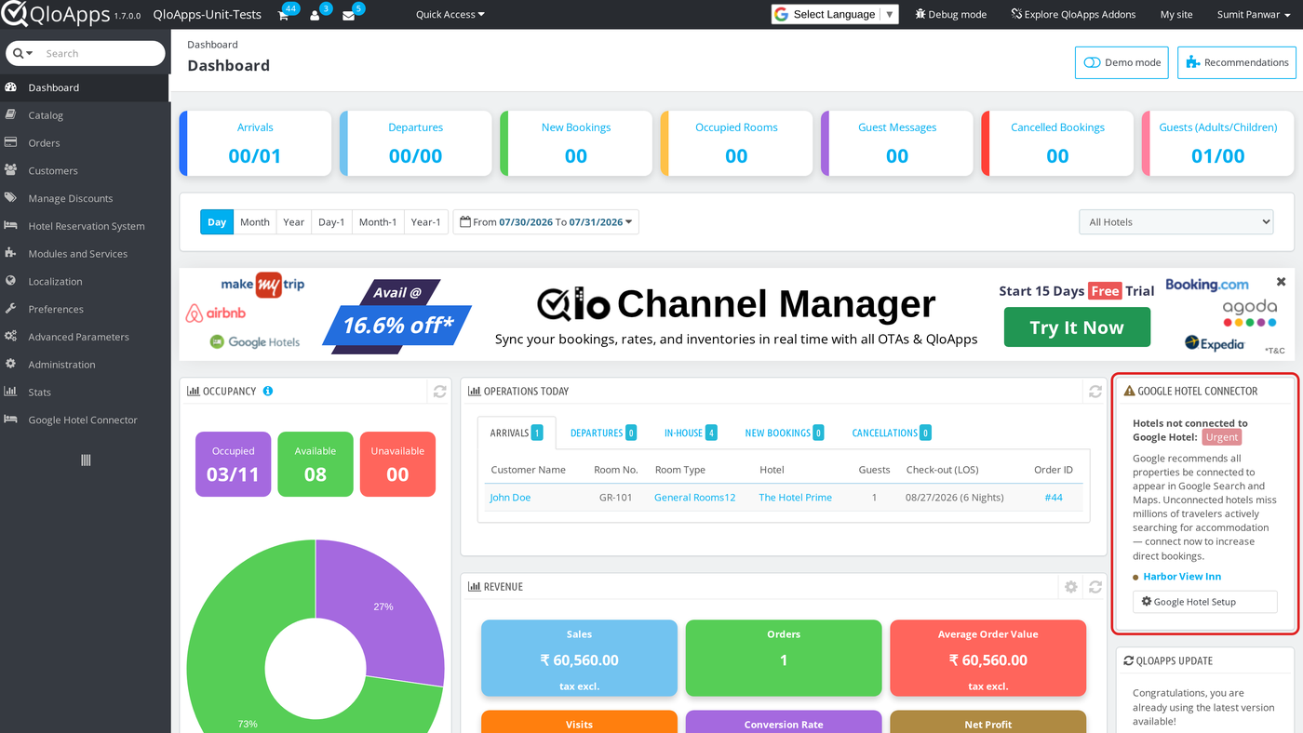Click the red Unavailable 00 tile
The width and height of the screenshot is (1303, 733).
click(x=397, y=464)
